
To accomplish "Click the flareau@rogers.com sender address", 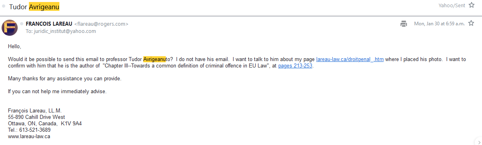I will 101,24.
